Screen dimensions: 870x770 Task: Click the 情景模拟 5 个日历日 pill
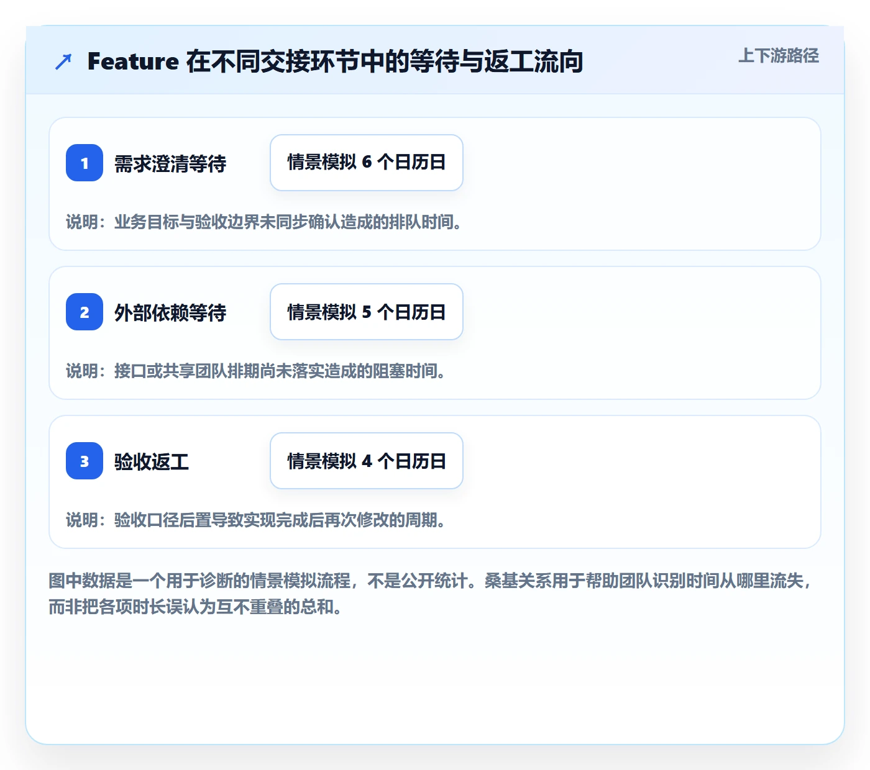pos(367,312)
